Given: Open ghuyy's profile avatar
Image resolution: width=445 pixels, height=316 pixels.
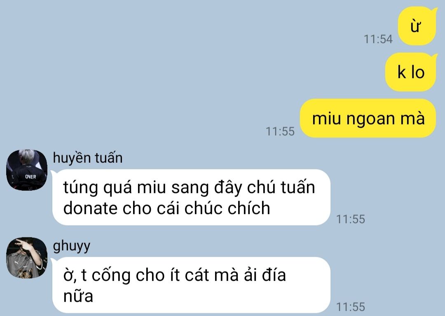Looking at the screenshot, I should (x=27, y=258).
